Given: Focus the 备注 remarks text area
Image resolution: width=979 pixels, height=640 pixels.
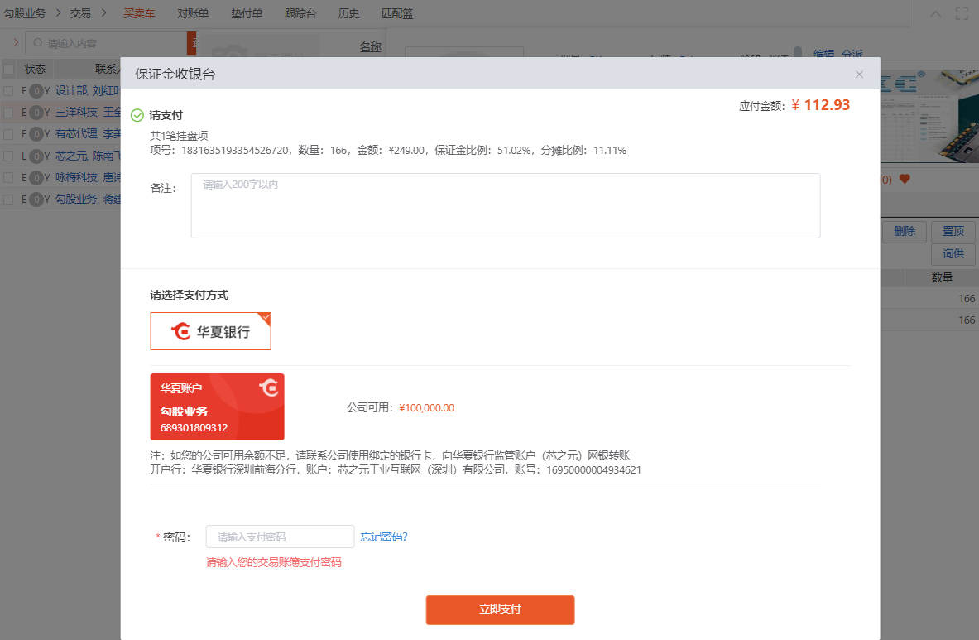Looking at the screenshot, I should click(x=505, y=205).
